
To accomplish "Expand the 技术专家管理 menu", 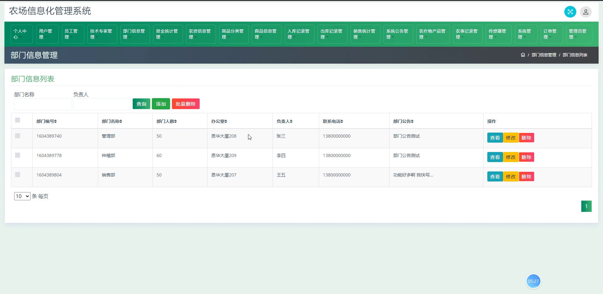I will tap(102, 34).
